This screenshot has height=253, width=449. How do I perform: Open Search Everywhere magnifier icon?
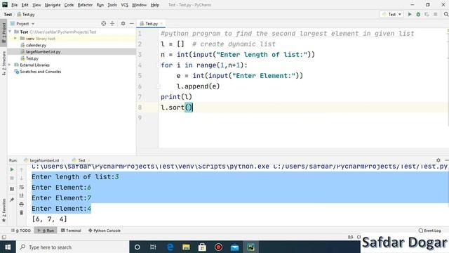(446, 14)
